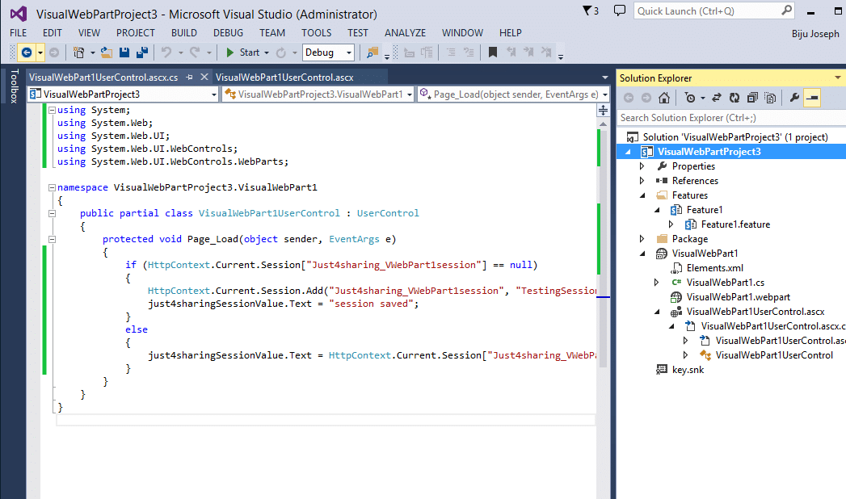
Task: Click the Home icon in Solution Explorer
Action: click(x=663, y=99)
